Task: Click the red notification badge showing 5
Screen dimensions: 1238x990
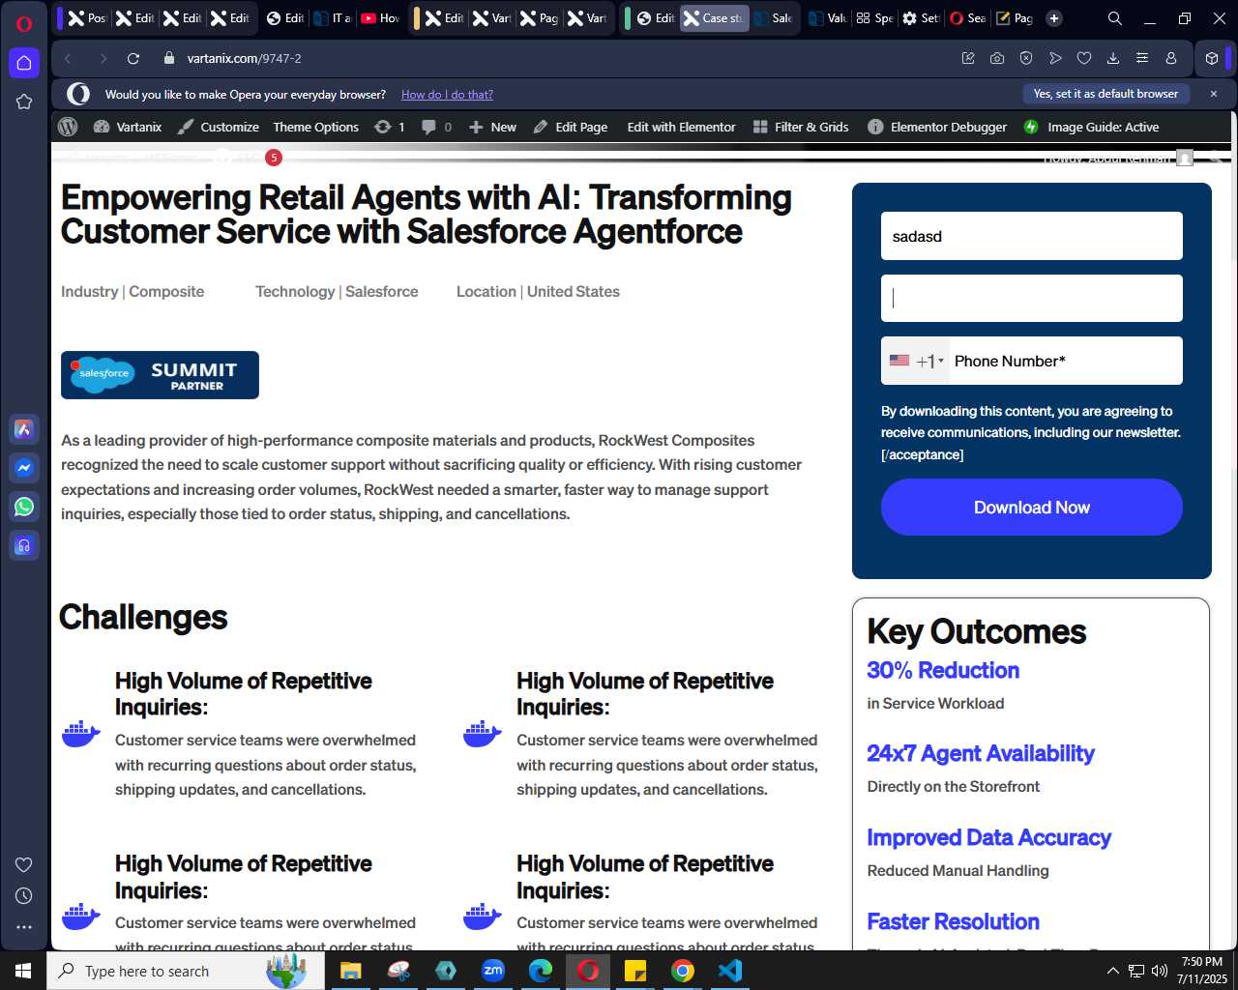Action: point(274,158)
